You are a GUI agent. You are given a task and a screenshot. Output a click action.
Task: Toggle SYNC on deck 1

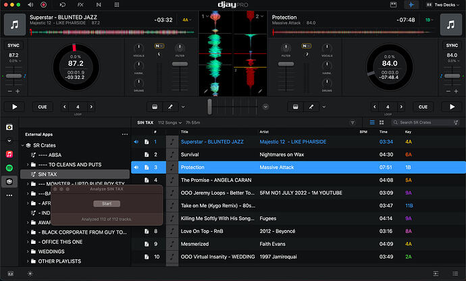click(x=14, y=45)
